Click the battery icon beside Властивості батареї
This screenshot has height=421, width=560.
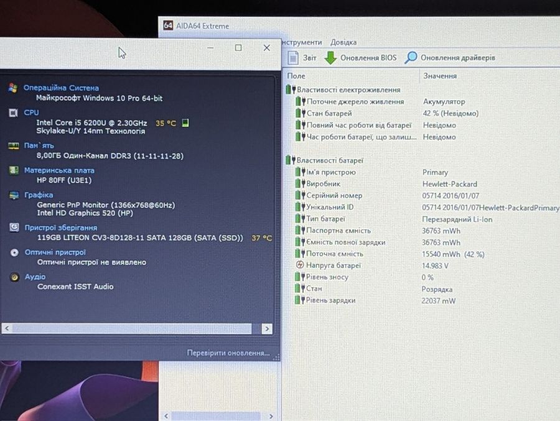point(291,160)
